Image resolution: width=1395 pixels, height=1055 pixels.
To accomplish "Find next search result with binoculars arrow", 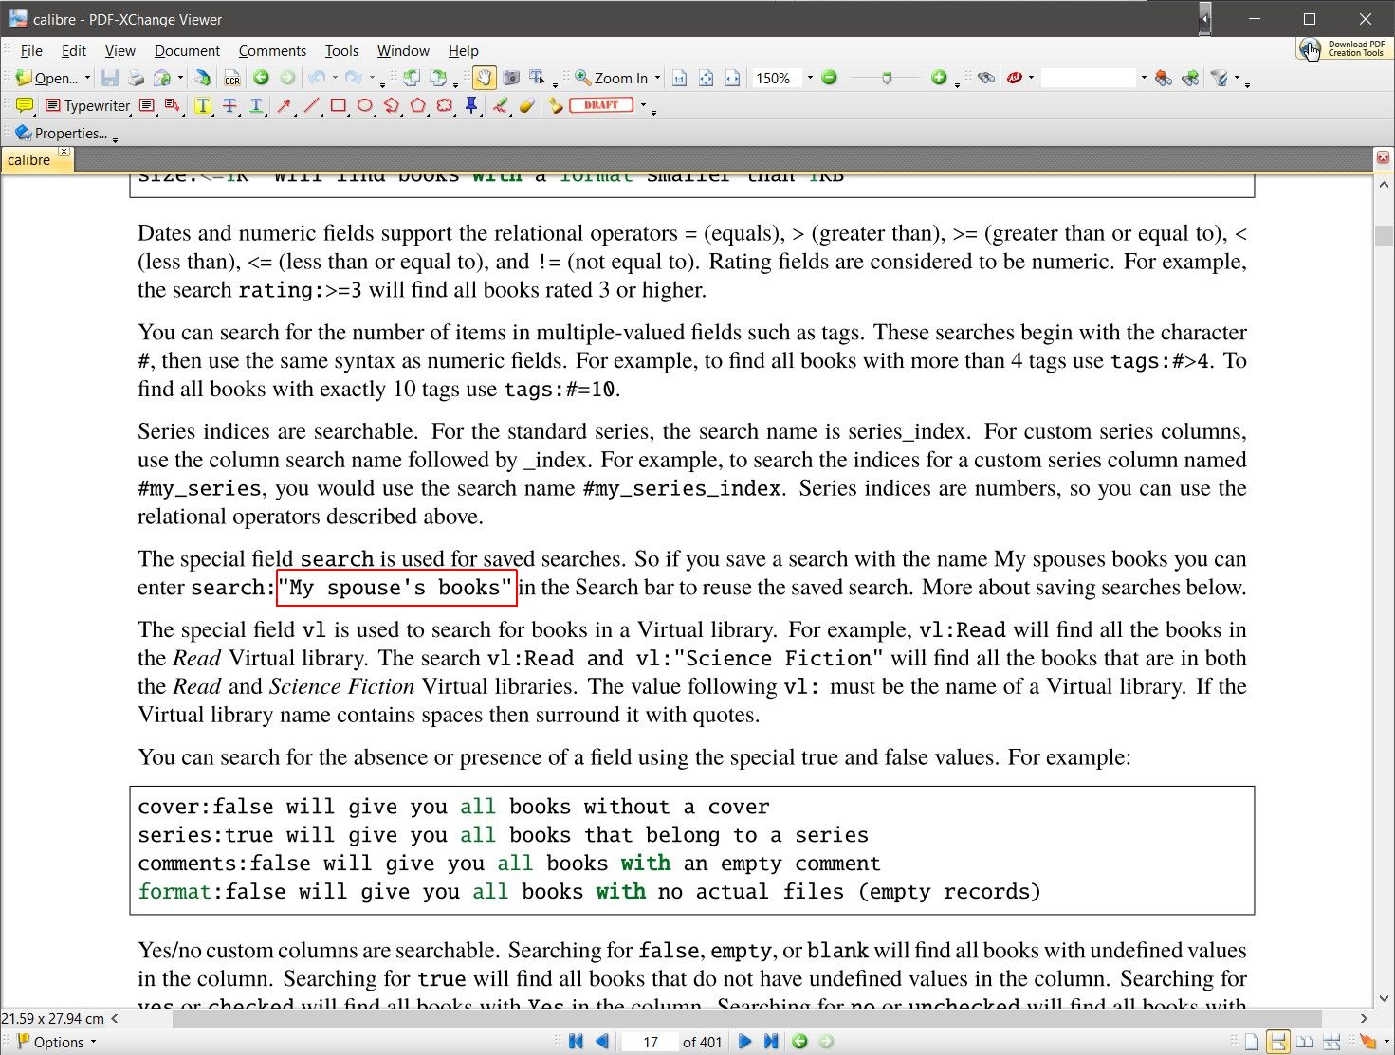I will [x=1190, y=78].
